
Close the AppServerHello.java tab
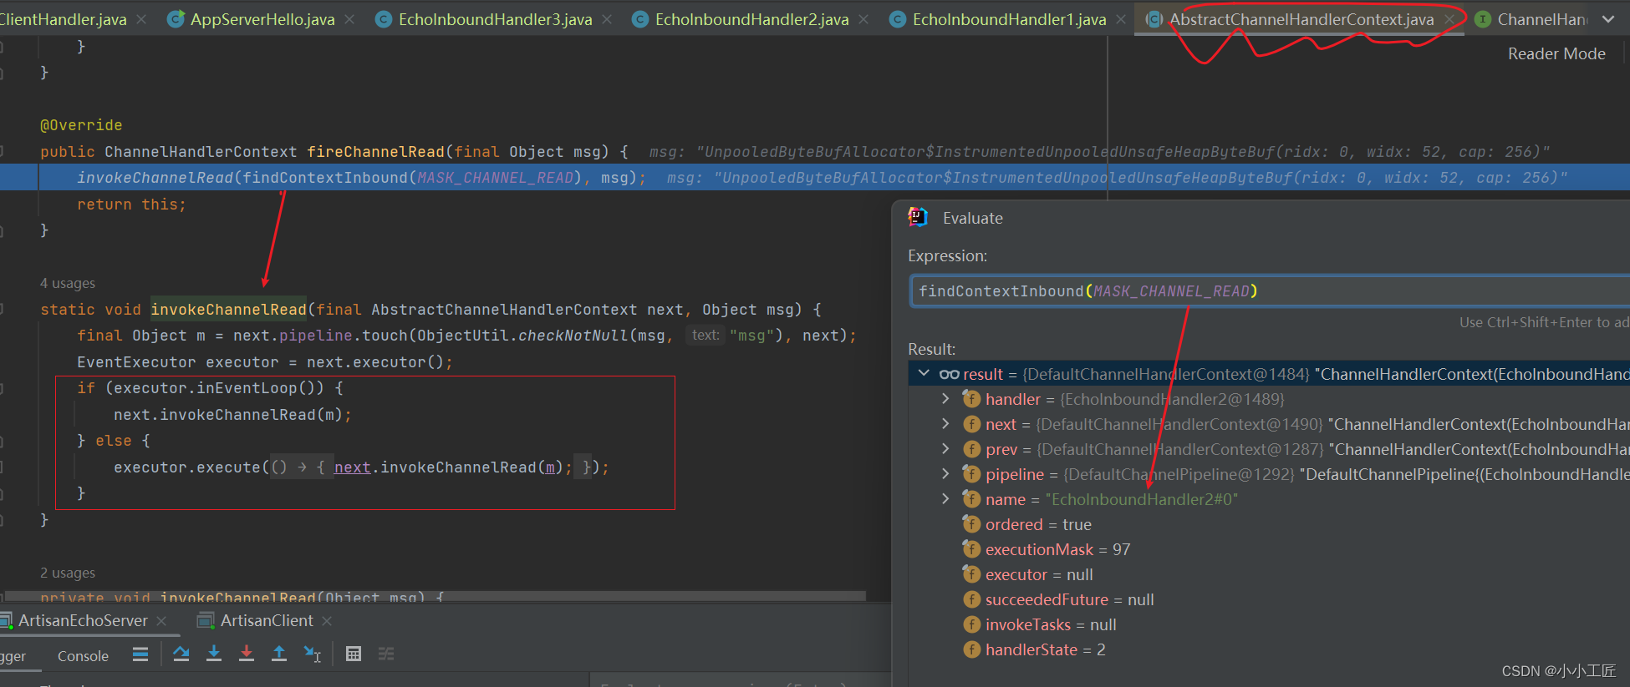[349, 19]
